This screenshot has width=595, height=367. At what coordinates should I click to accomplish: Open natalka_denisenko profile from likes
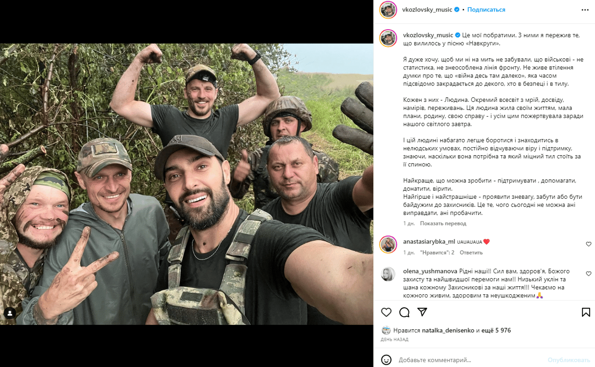coord(448,330)
